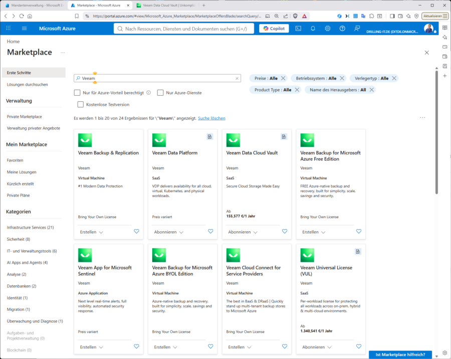Click Home breadcrumb link
Screen dimensions: 451x359
click(13, 42)
